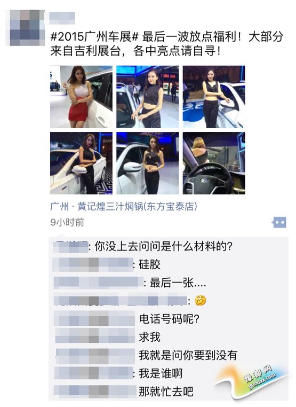Open the steering wheel photo
The height and width of the screenshot is (407, 296).
(214, 163)
